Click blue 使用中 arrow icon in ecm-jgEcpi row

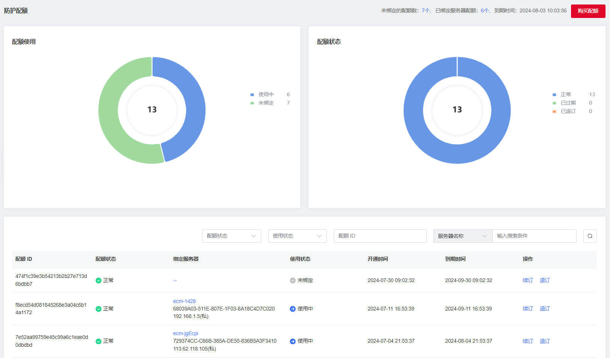pyautogui.click(x=293, y=341)
